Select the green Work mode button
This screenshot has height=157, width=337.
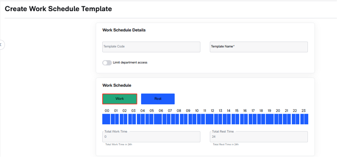pos(120,99)
